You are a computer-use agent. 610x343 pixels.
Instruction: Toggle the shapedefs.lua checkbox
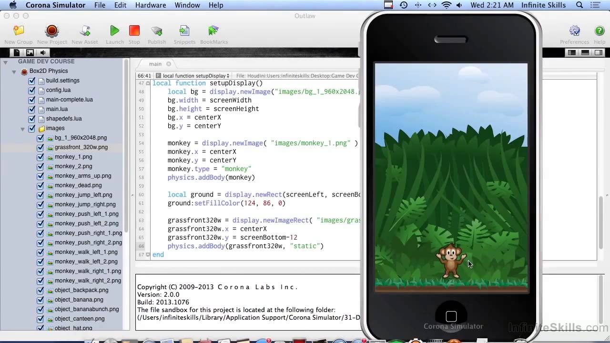[32, 119]
